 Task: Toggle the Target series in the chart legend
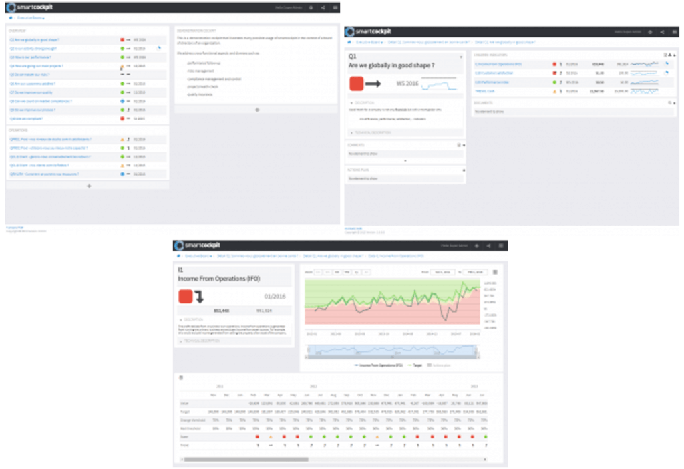click(x=414, y=365)
